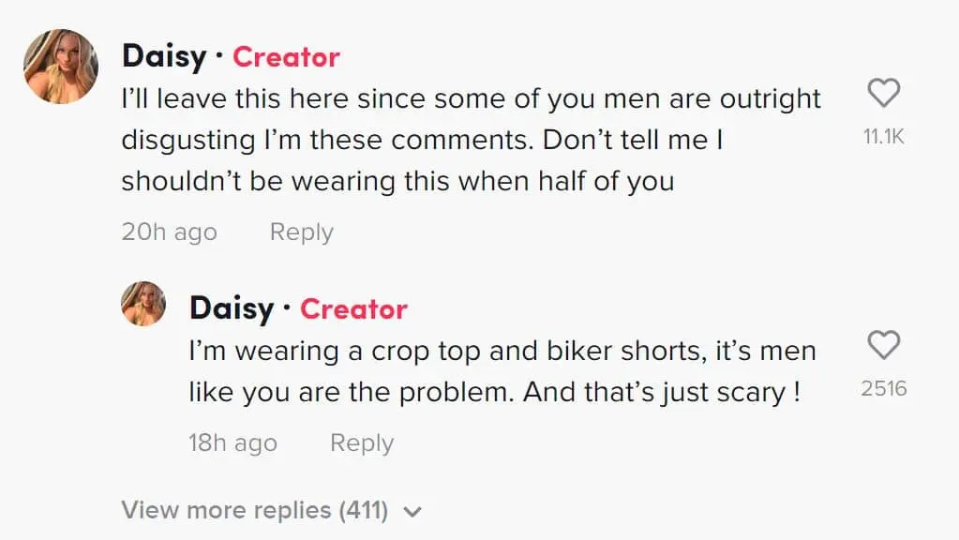Click the comment text starting "I'll leave this here"
This screenshot has width=959, height=540.
pyautogui.click(x=471, y=98)
